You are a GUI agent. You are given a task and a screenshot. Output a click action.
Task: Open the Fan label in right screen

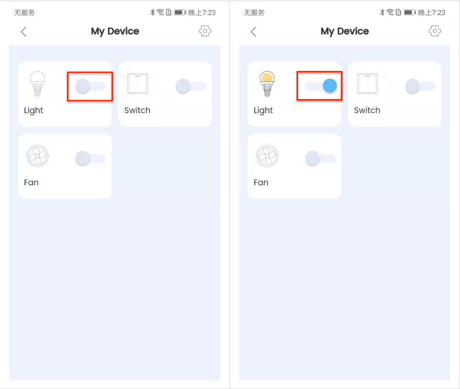(x=261, y=183)
